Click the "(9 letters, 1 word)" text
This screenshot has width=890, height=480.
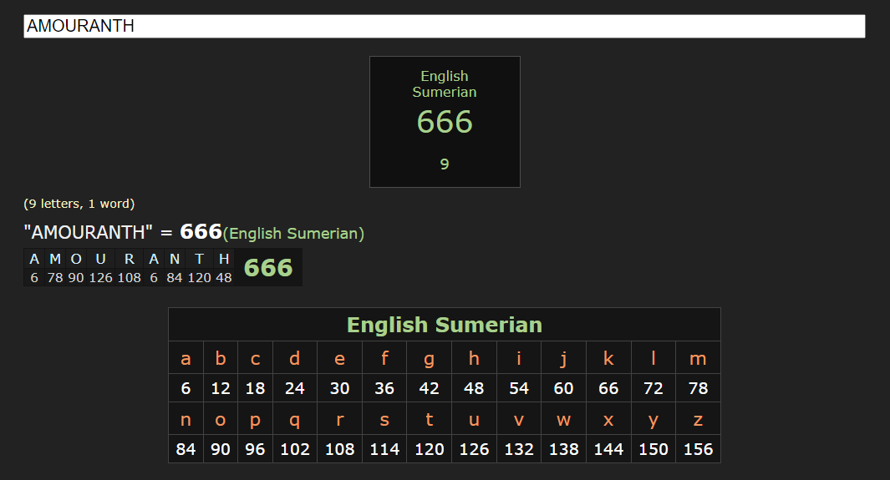(79, 204)
